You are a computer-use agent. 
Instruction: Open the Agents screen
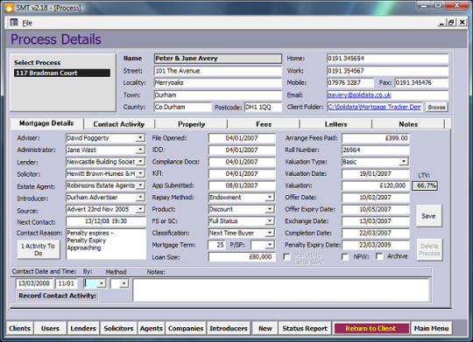[152, 328]
